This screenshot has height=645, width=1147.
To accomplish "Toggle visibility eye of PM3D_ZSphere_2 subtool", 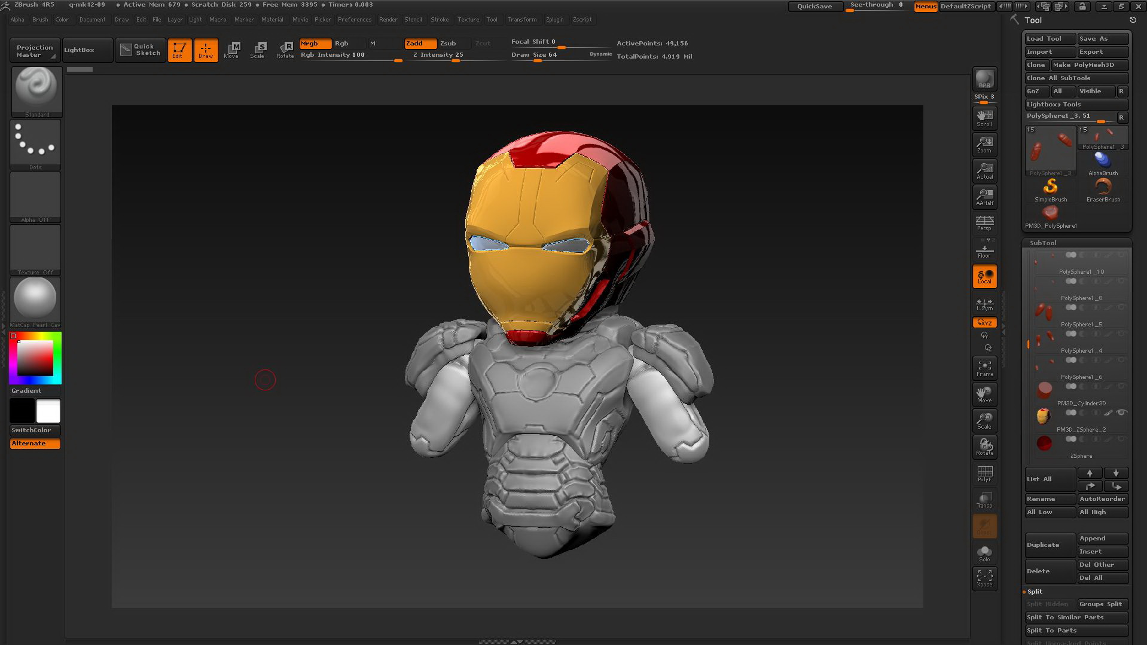I will point(1122,412).
